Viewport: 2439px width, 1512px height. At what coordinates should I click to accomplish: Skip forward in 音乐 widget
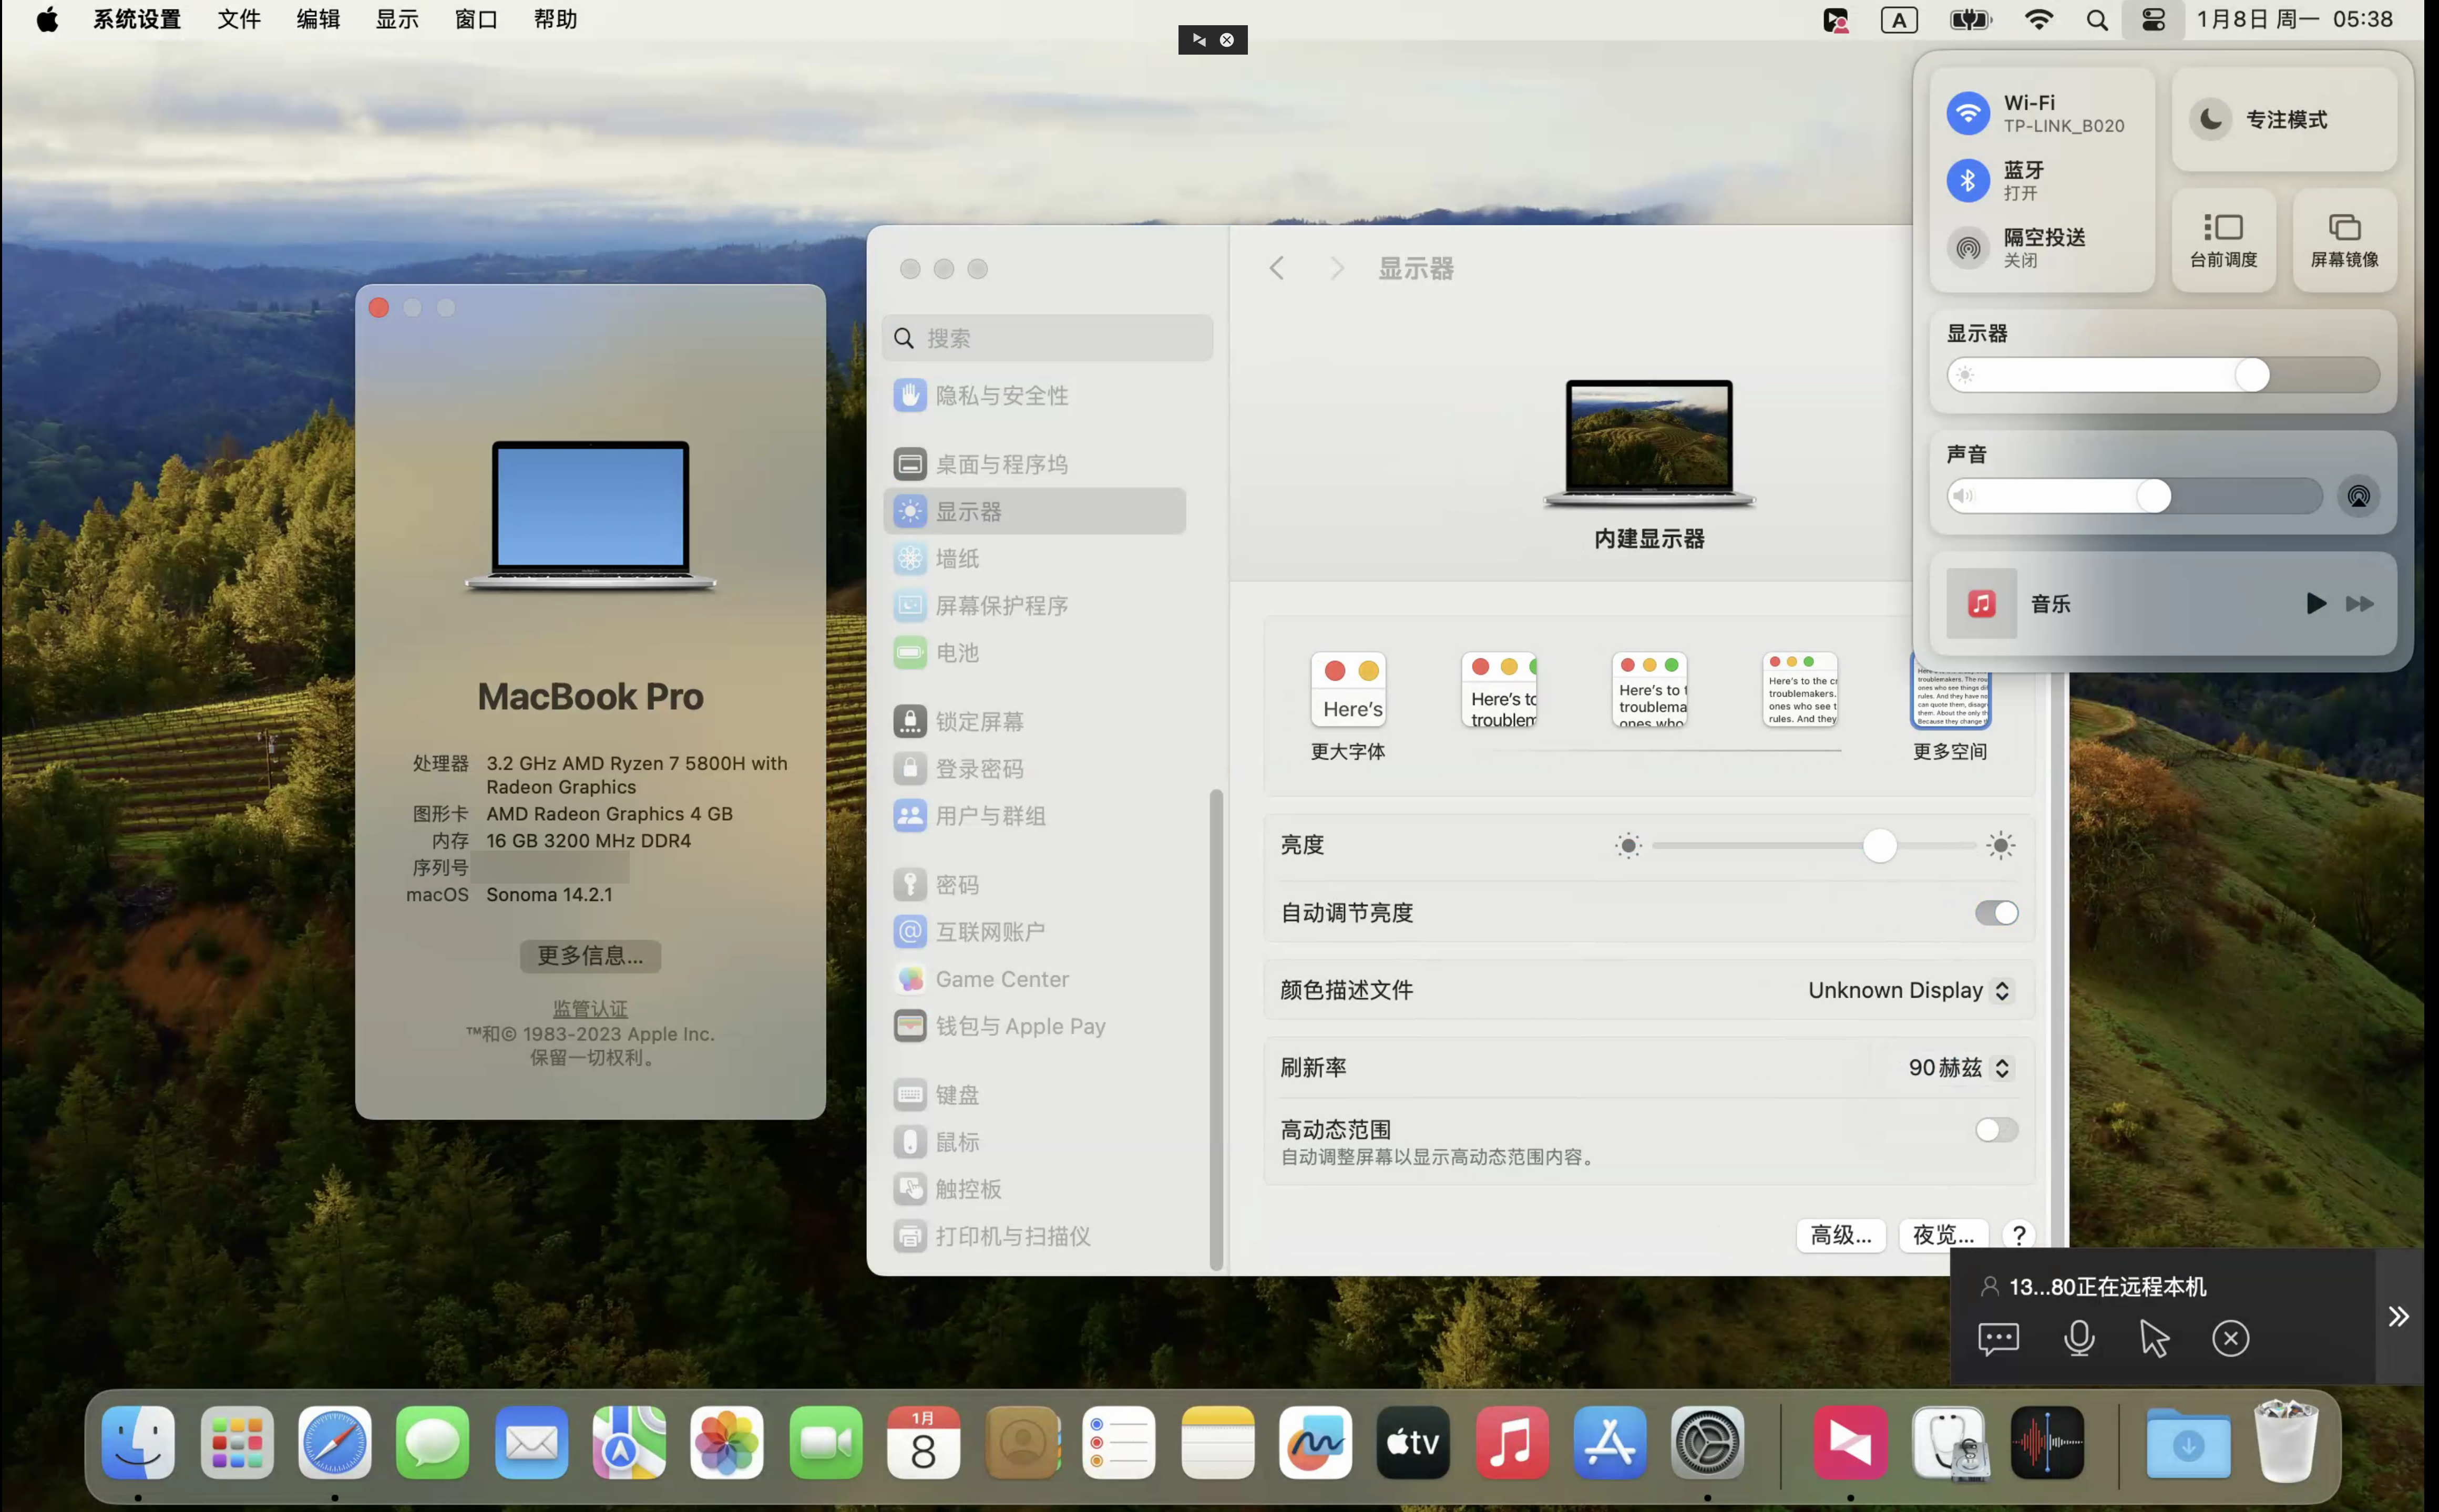[x=2360, y=604]
